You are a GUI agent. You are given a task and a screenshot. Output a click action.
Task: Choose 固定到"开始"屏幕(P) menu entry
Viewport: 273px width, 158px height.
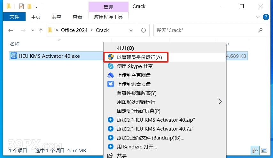[x=165, y=111]
